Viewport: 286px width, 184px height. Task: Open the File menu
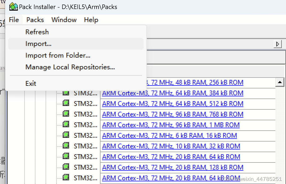pos(14,20)
